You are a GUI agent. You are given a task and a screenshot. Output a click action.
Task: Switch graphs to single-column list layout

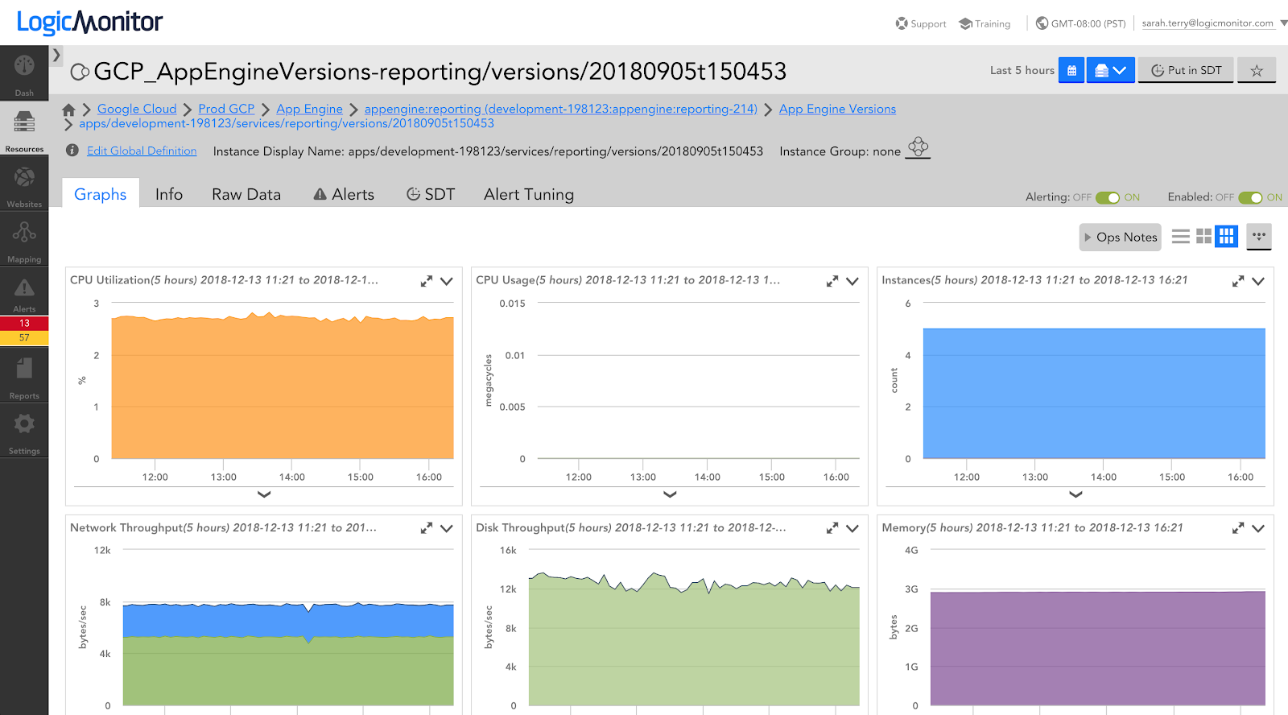point(1181,236)
